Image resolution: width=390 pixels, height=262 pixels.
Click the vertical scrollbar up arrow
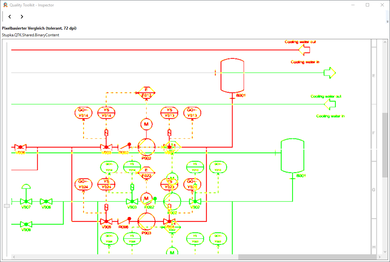tap(385, 42)
